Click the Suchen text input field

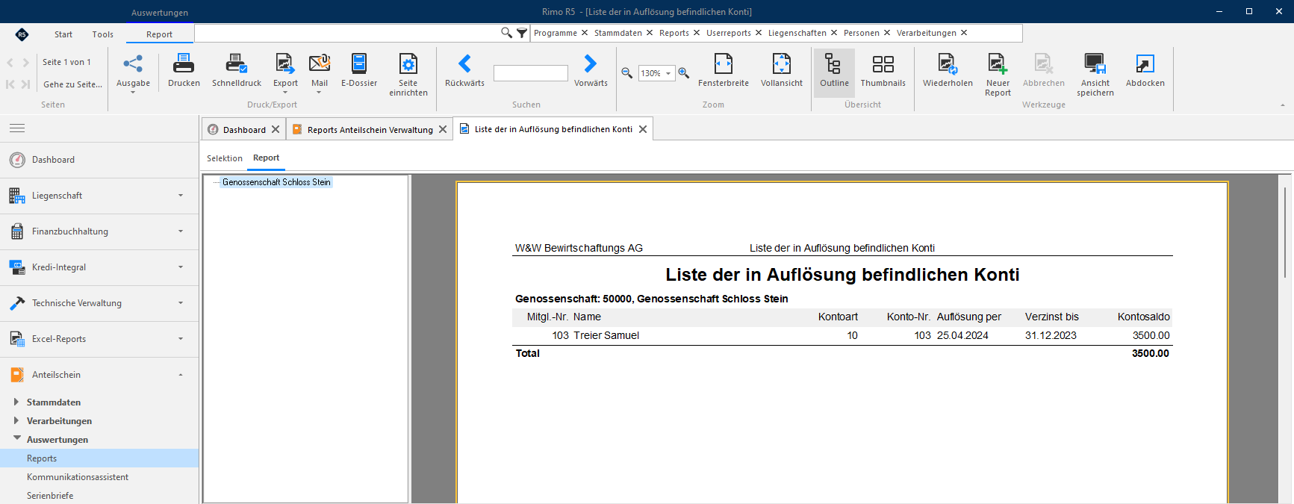531,73
